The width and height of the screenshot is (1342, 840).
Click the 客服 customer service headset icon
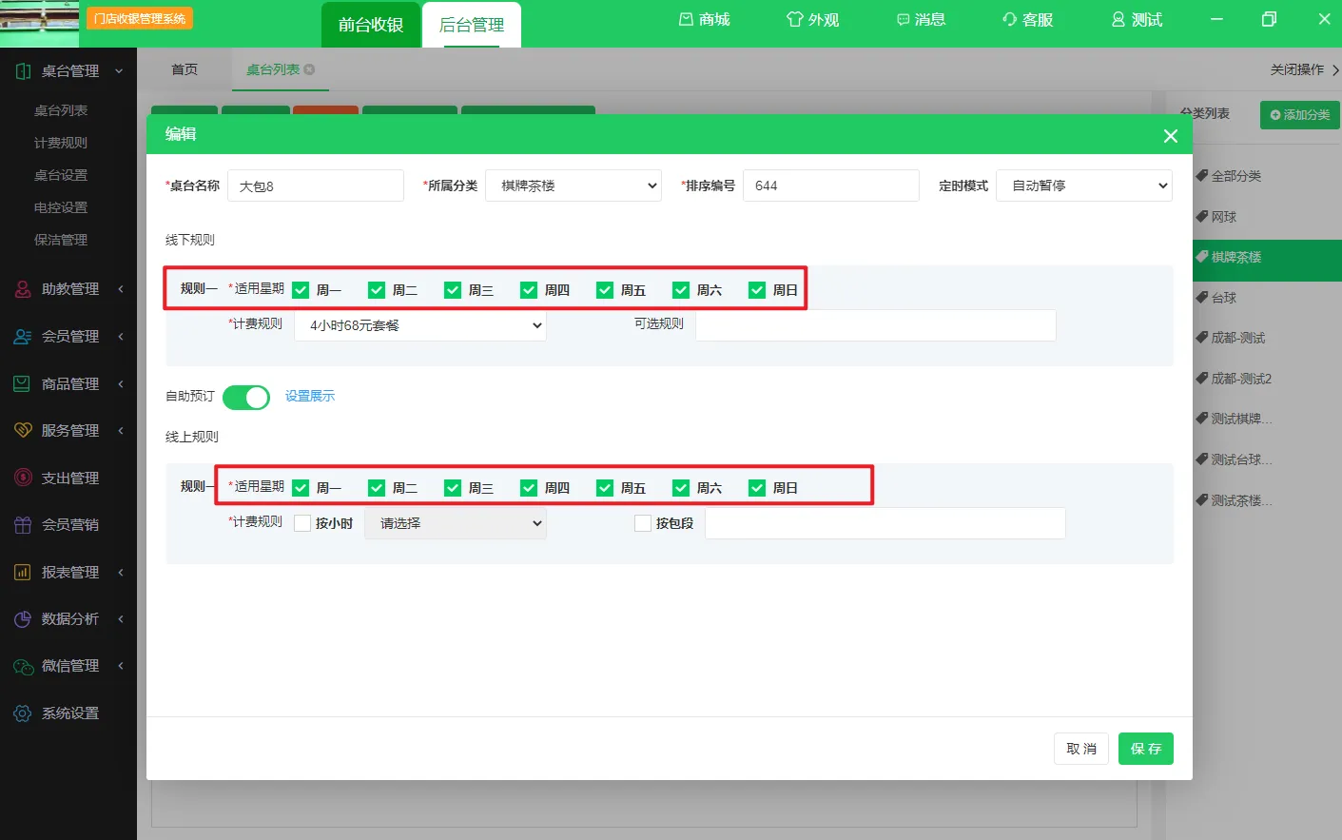(1010, 19)
